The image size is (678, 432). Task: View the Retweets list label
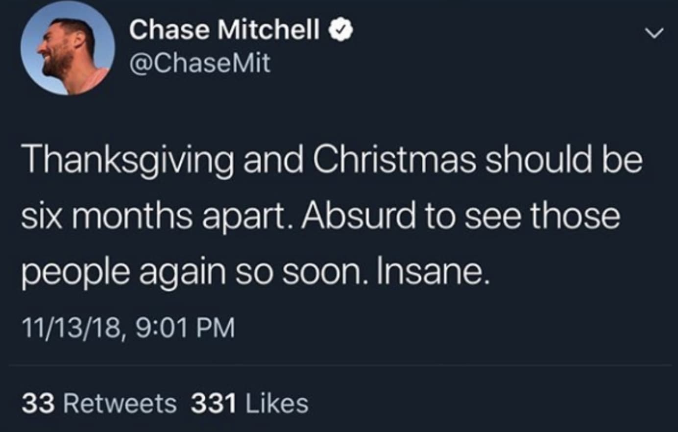pyautogui.click(x=120, y=404)
